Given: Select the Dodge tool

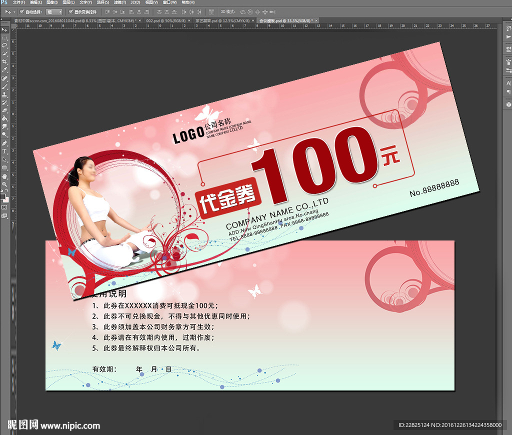Looking at the screenshot, I should coord(4,134).
